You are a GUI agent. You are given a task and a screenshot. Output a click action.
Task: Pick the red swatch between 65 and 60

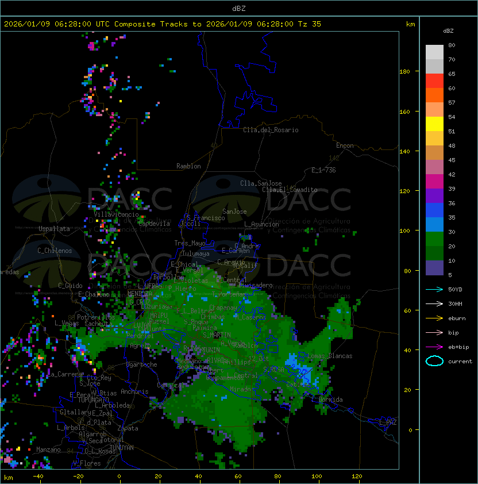tap(434, 81)
